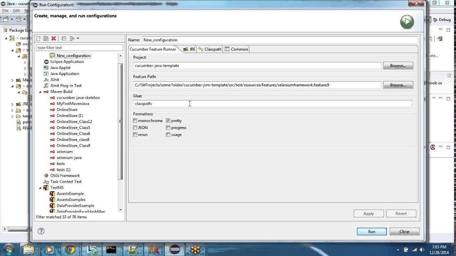The height and width of the screenshot is (256, 456).
Task: Enable the rerun formatter checkbox
Action: pos(135,135)
